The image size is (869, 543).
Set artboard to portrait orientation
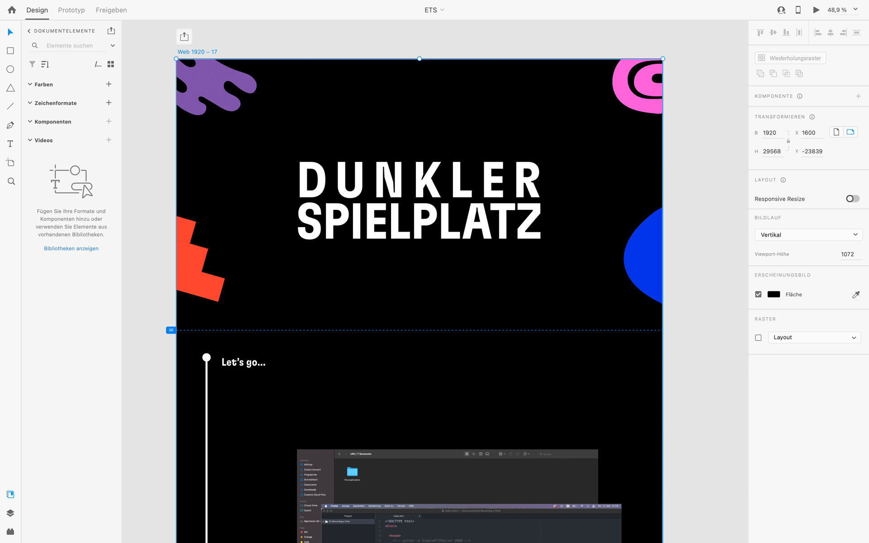click(836, 132)
